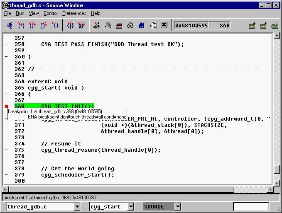This screenshot has height=213, width=282.
Task: Click the Step into toolbar icon
Action: 21,26
